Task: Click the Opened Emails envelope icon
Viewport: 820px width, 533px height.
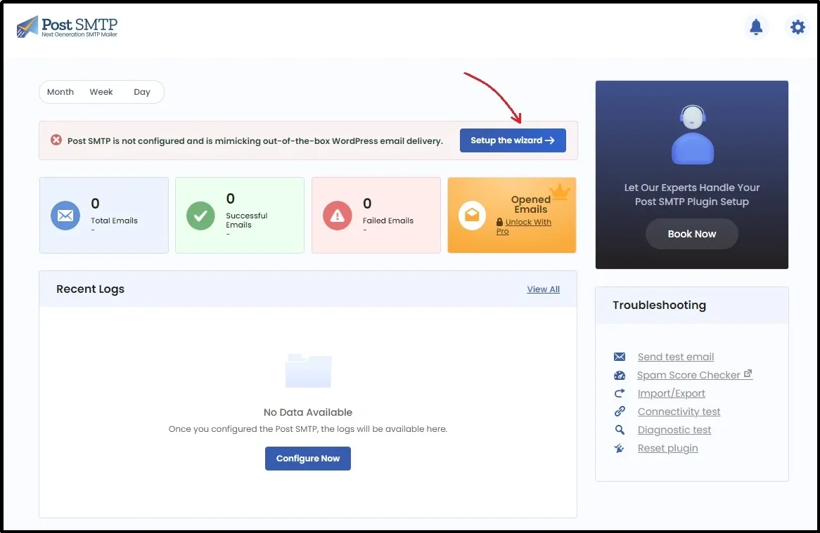Action: 472,216
